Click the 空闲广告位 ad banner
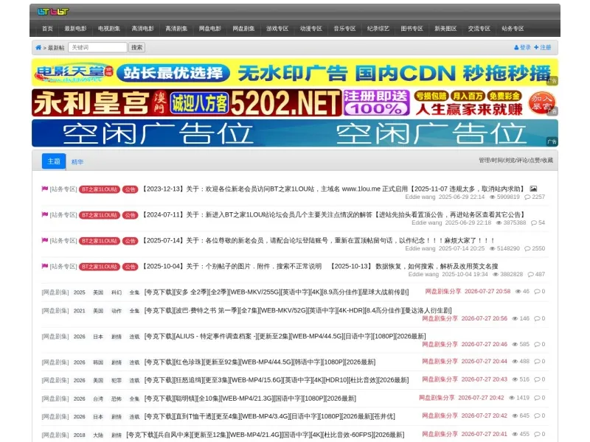590x442 pixels. (x=294, y=133)
